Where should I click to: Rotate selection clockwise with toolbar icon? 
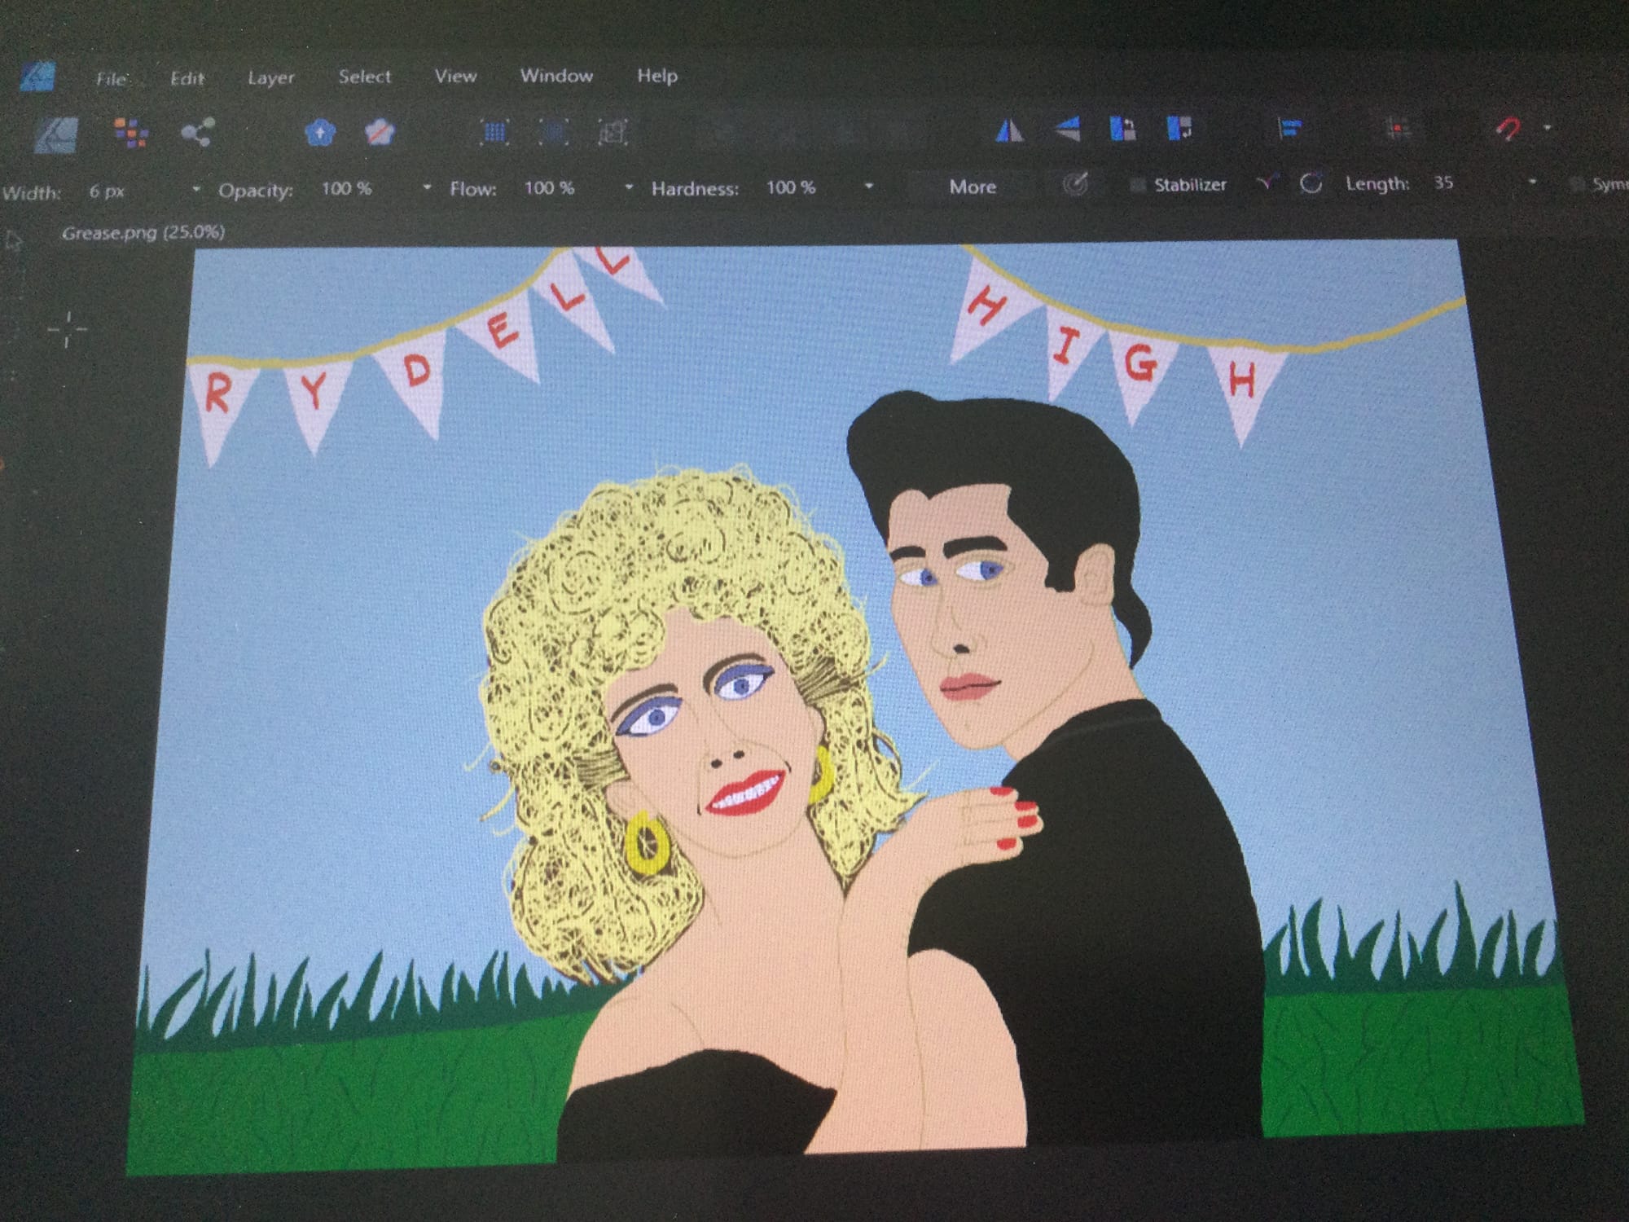[x=1179, y=128]
